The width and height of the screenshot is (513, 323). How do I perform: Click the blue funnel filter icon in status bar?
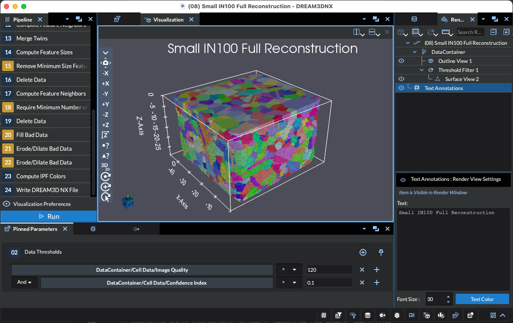353,315
